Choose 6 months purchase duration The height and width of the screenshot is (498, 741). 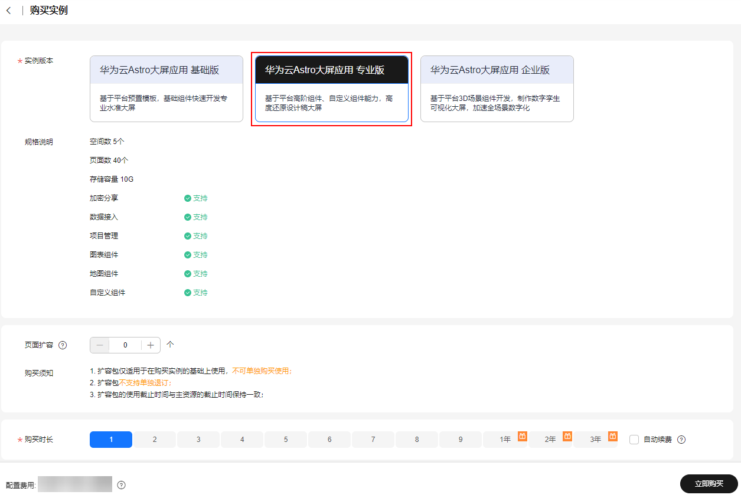329,440
